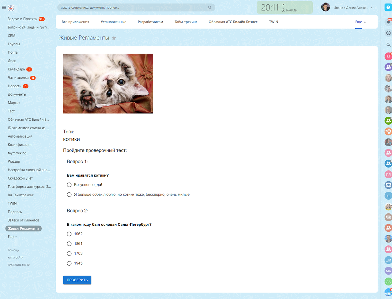The height and width of the screenshot is (299, 392).
Task: Open the КЕ chat avatar
Action: [388, 196]
